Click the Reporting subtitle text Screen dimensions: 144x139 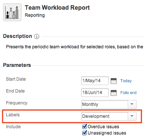(35, 15)
